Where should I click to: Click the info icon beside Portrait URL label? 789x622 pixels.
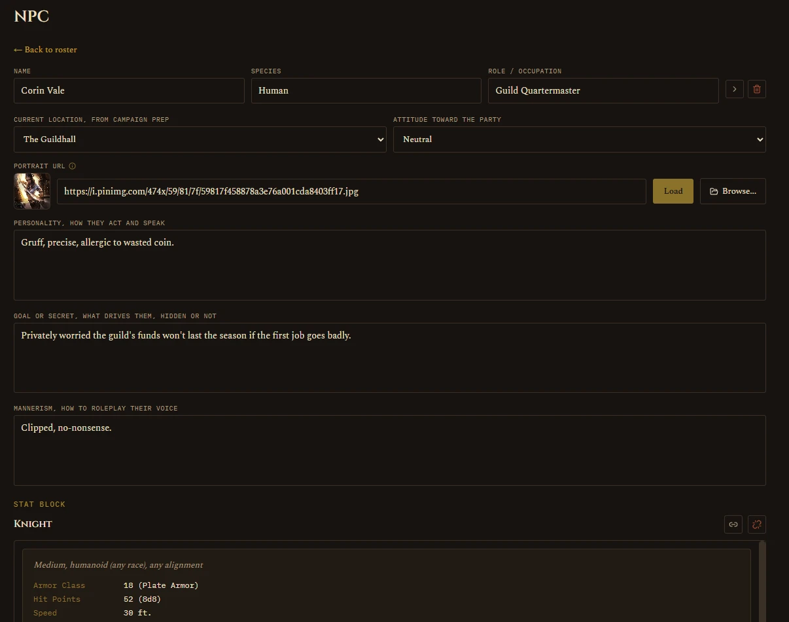(73, 166)
